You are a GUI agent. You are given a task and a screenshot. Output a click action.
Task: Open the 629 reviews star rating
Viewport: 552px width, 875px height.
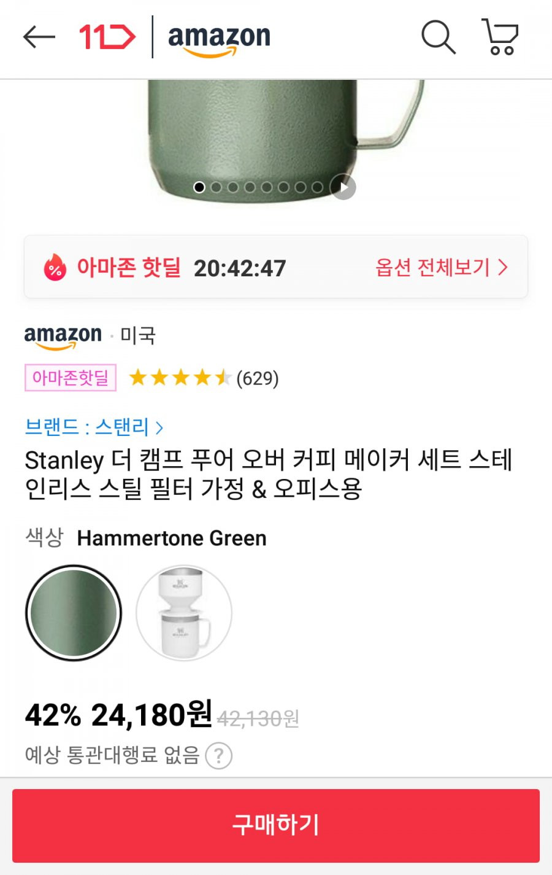click(204, 378)
